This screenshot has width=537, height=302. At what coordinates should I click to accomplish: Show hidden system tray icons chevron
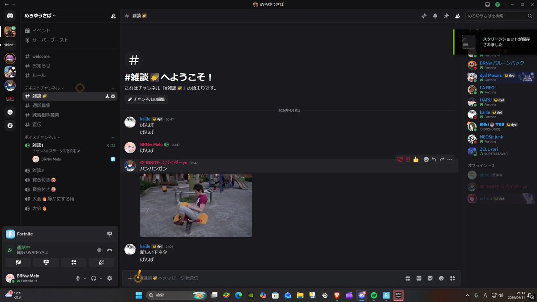pos(467,295)
